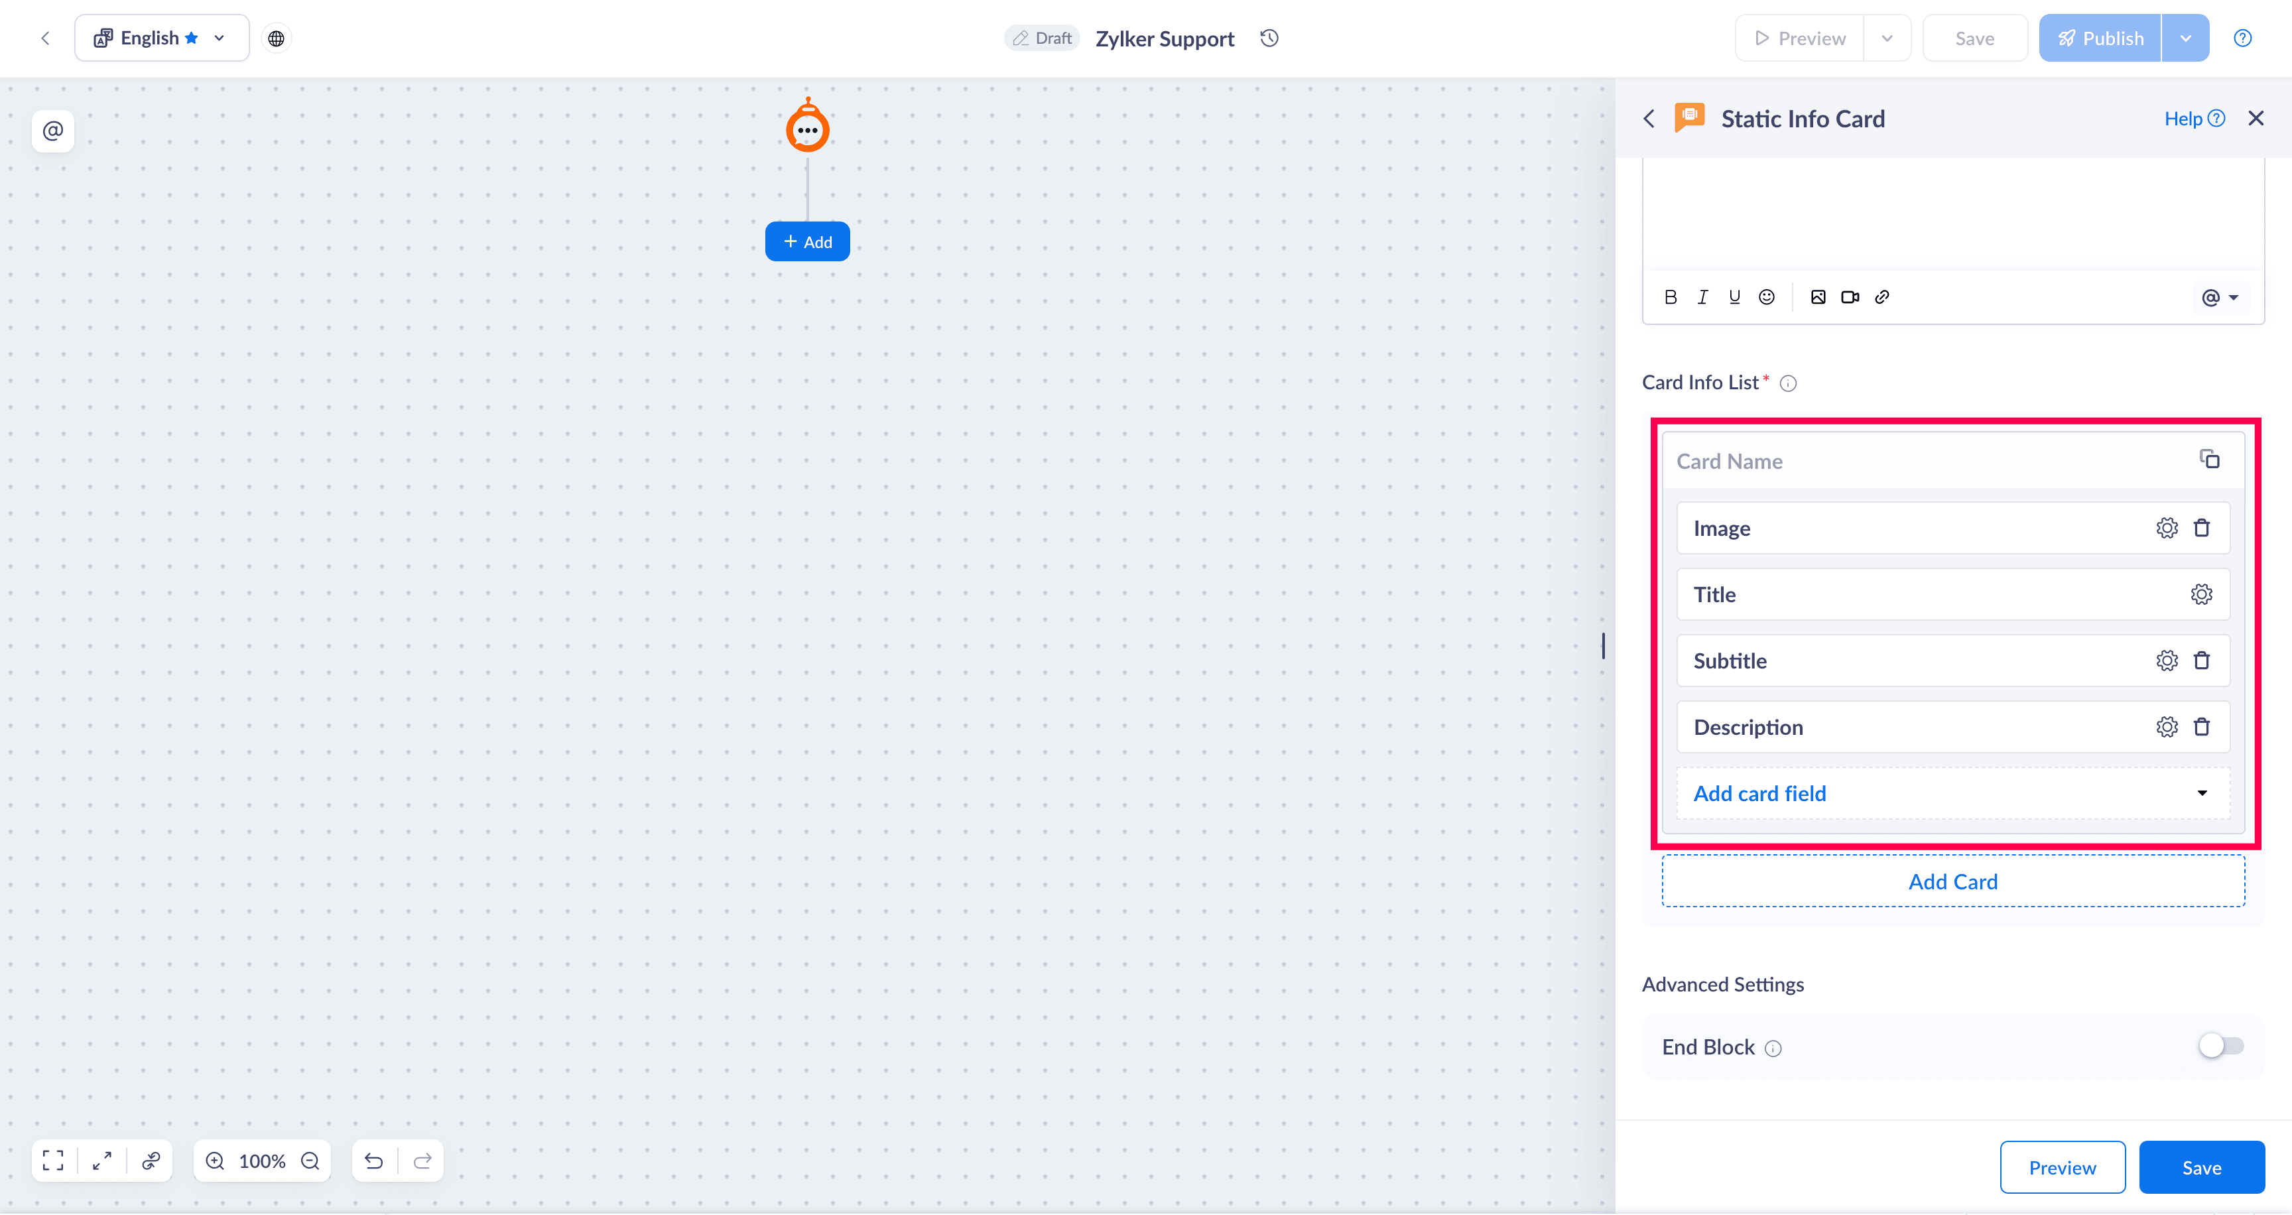Insert emoji using smiley icon
2292x1215 pixels.
tap(1766, 297)
